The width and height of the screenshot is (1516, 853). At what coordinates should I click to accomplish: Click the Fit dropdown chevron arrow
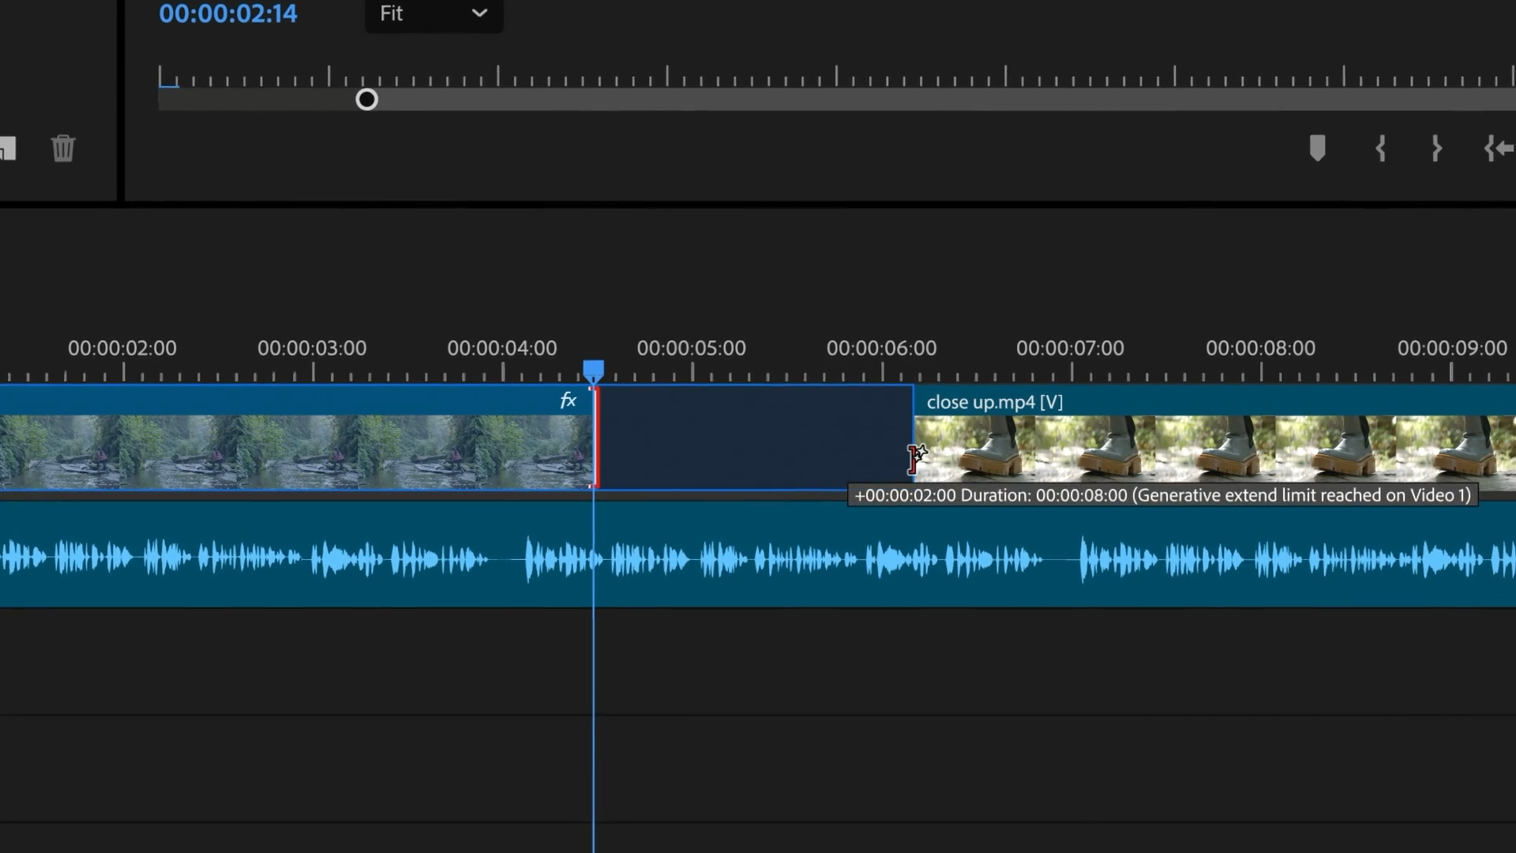(479, 13)
